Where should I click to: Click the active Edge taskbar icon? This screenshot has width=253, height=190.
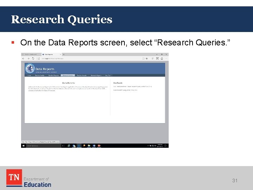(x=79, y=146)
